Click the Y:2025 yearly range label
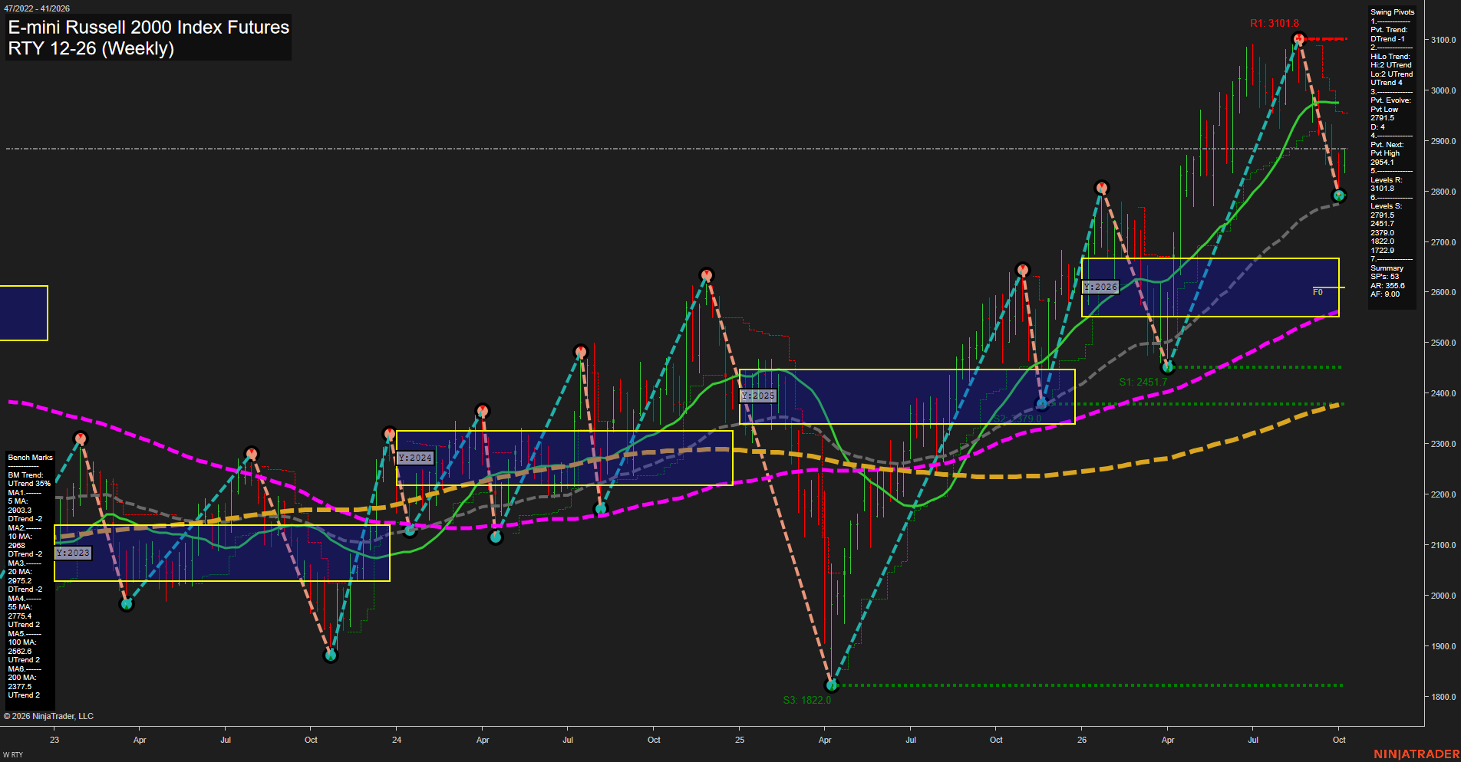 pyautogui.click(x=758, y=396)
